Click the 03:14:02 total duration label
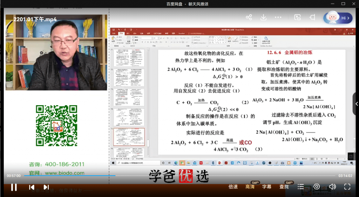Screen dimensions: 359x197 345,176
